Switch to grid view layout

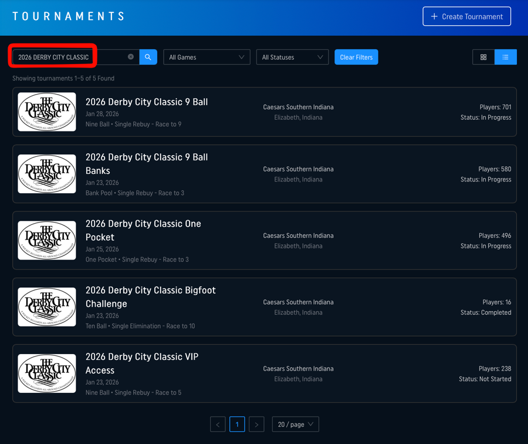(483, 57)
